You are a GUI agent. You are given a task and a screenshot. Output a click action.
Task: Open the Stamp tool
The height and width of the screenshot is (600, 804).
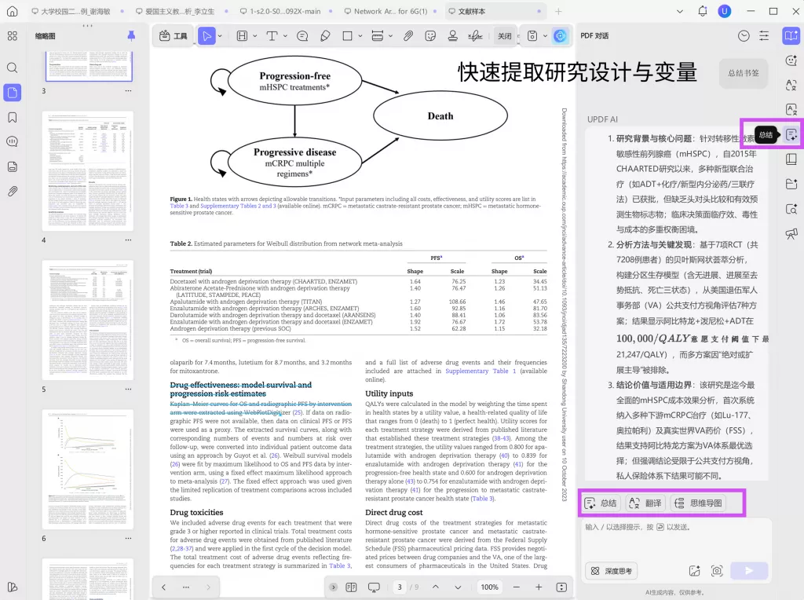[452, 35]
